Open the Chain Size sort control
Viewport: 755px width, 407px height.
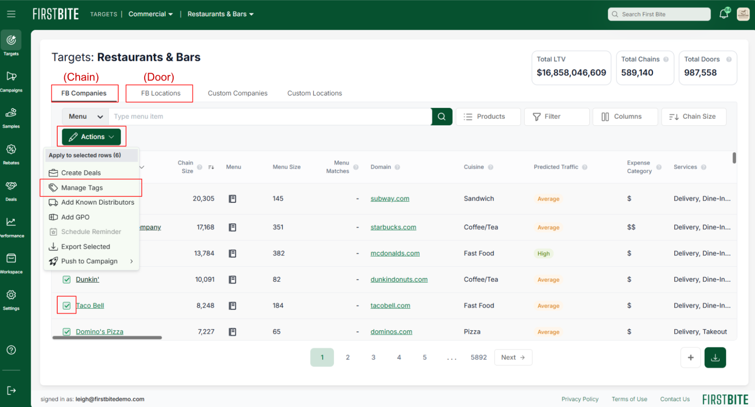coord(694,116)
